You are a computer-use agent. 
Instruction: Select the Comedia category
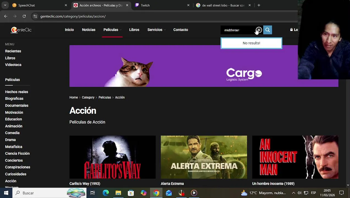[12, 133]
